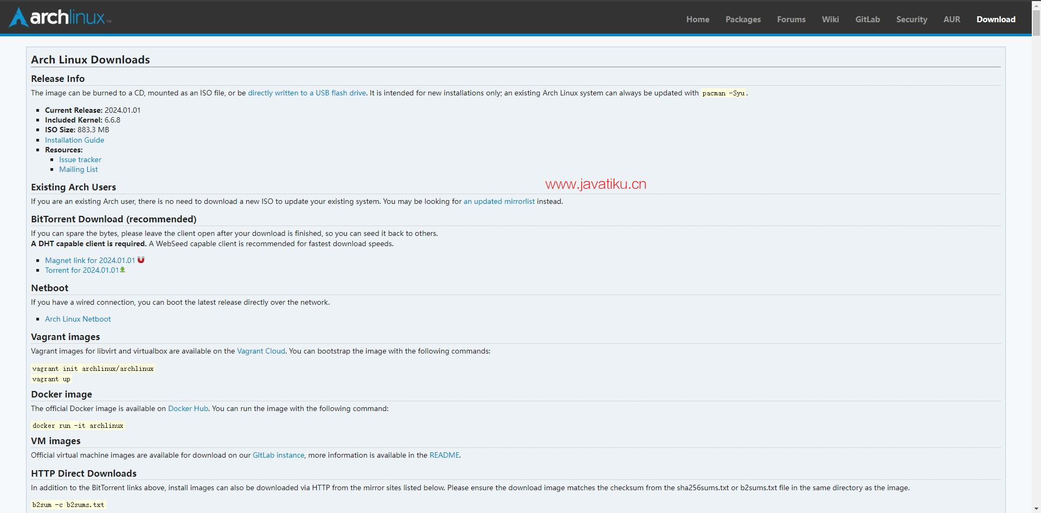
Task: Click the 'Docker image' heading
Action: point(62,394)
